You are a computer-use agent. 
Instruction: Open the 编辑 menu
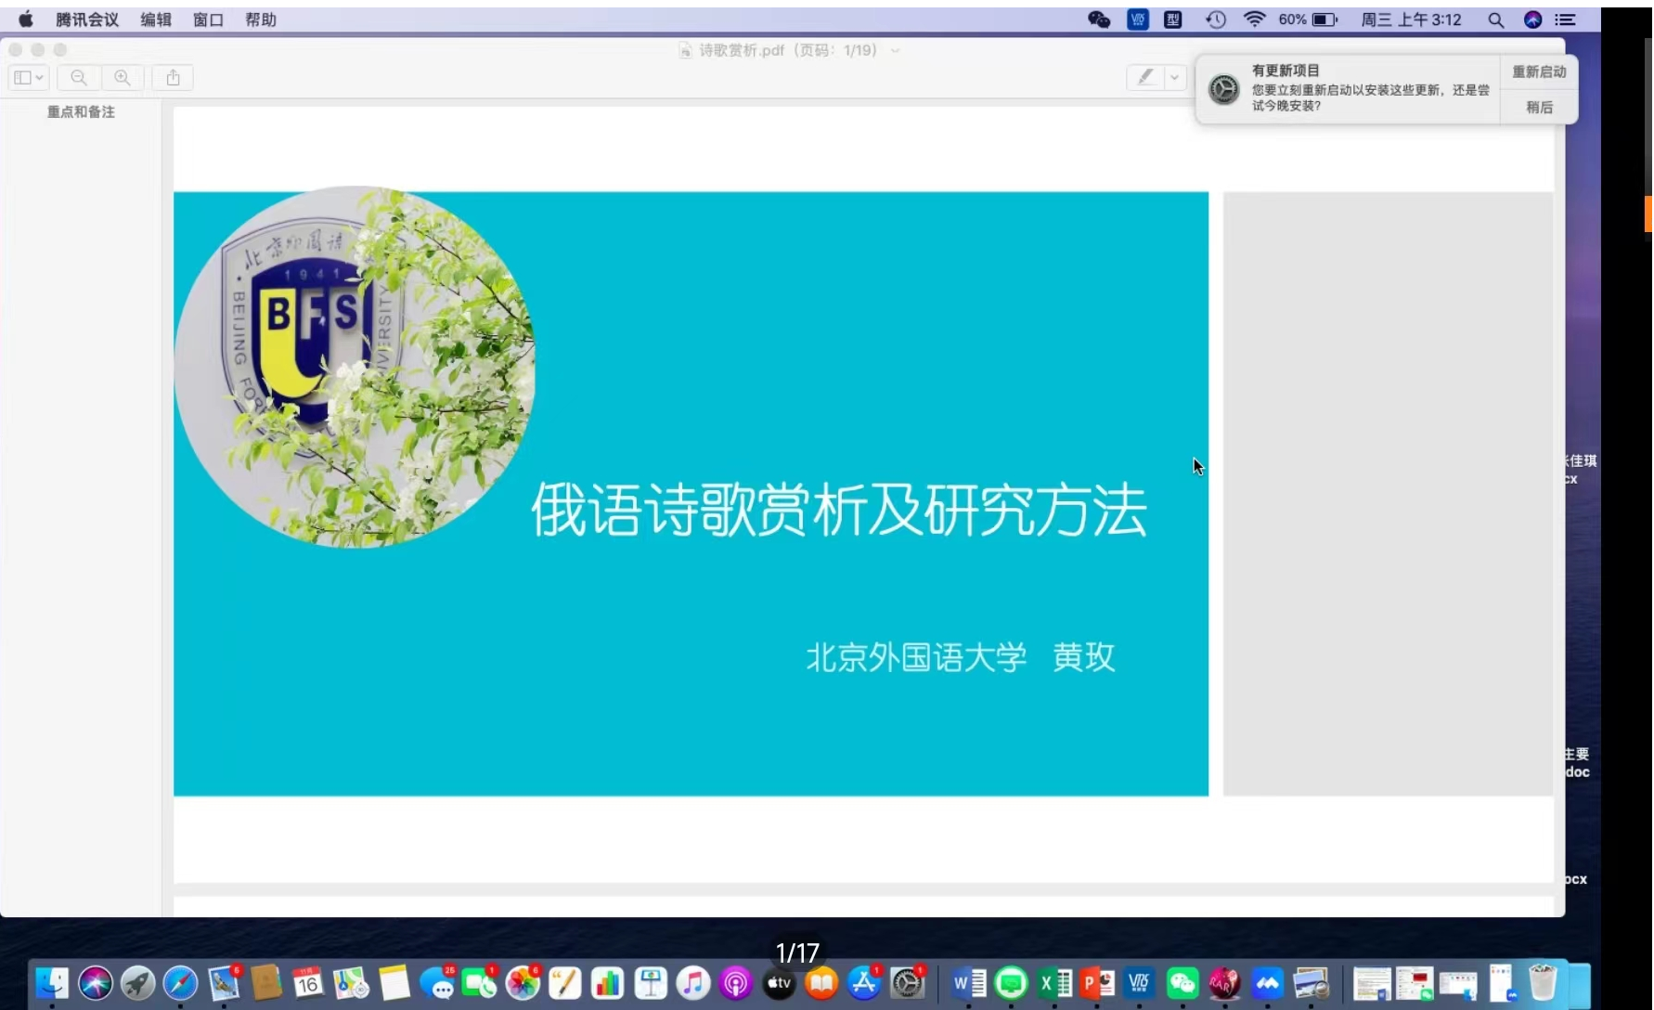(156, 19)
